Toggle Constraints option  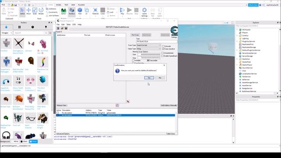click(52, 12)
